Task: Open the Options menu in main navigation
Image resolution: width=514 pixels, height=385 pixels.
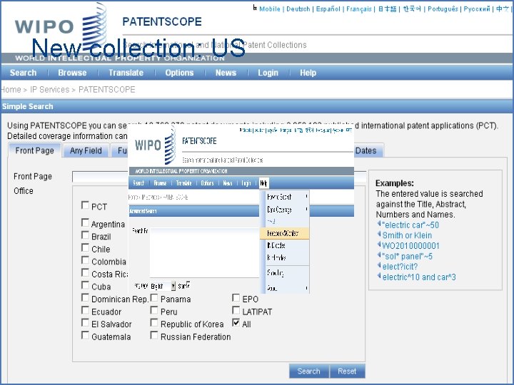Action: [x=179, y=73]
